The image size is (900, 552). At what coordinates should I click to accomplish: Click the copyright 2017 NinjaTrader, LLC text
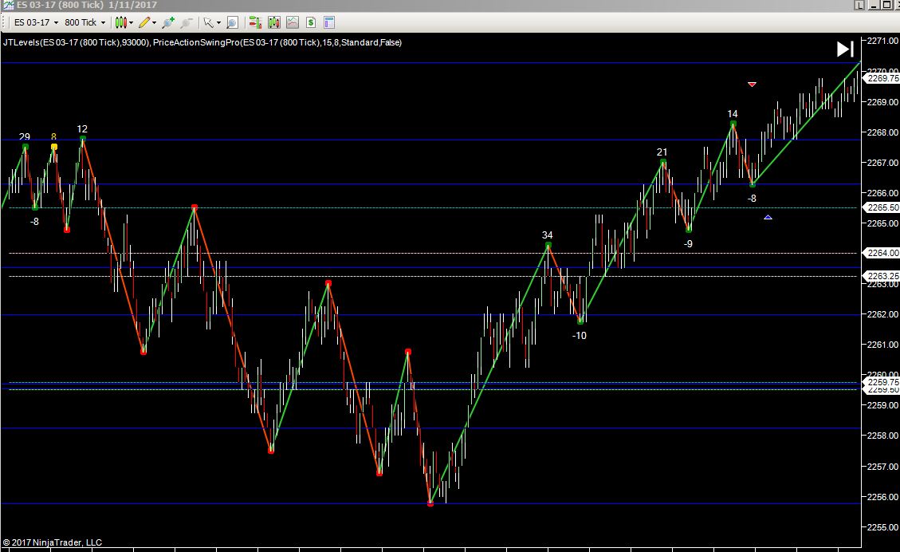tap(53, 542)
